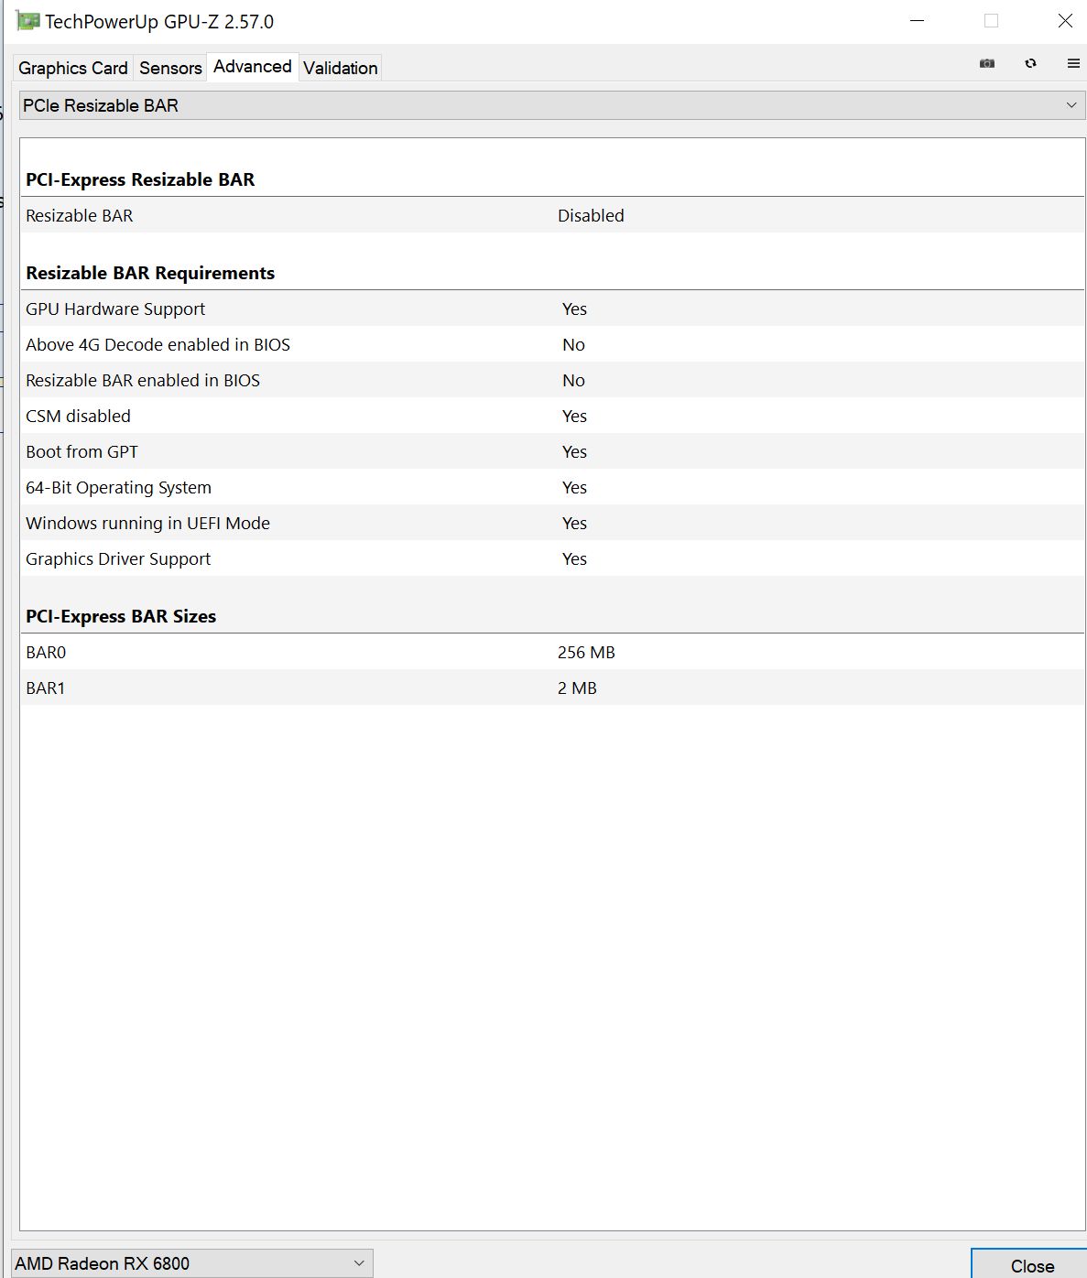This screenshot has height=1278, width=1087.
Task: Click the Disabled value for Resizable BAR
Action: 591,215
